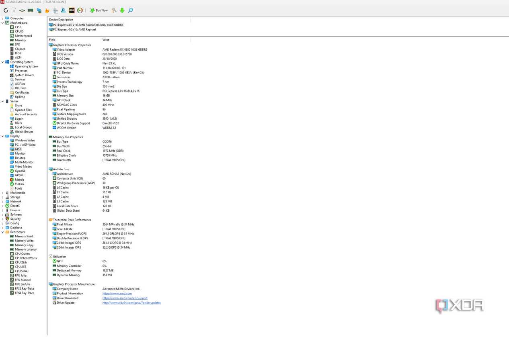509x339 pixels.
Task: Open the aida64.com driver updates link
Action: click(131, 302)
